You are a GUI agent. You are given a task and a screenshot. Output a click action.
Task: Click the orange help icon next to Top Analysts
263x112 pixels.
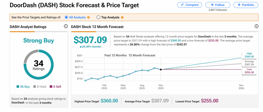(x=122, y=18)
